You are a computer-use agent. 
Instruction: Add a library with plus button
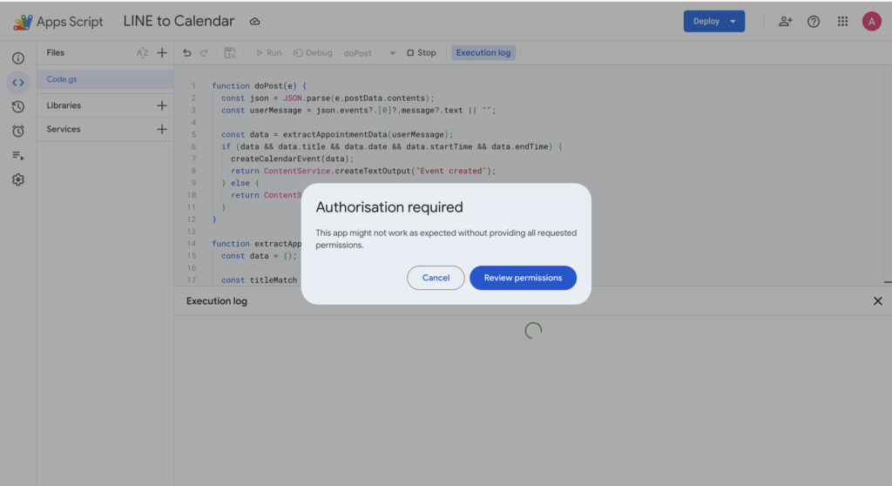[161, 105]
